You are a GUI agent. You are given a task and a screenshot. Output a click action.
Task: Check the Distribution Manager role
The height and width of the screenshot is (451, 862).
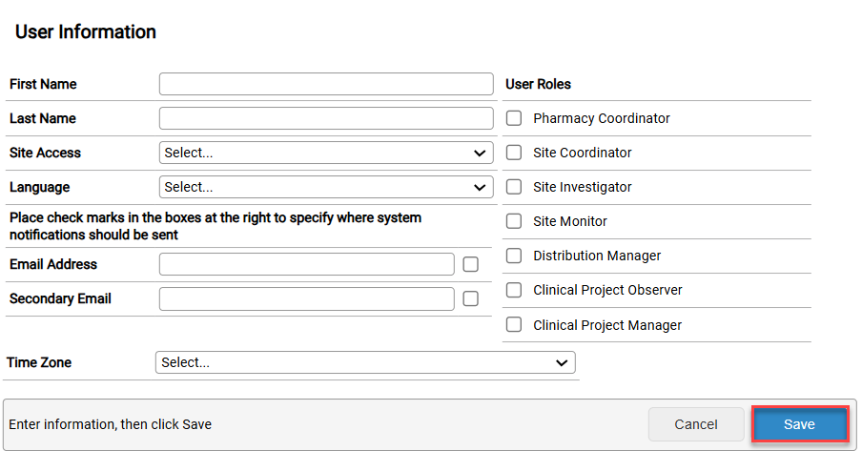pos(514,256)
